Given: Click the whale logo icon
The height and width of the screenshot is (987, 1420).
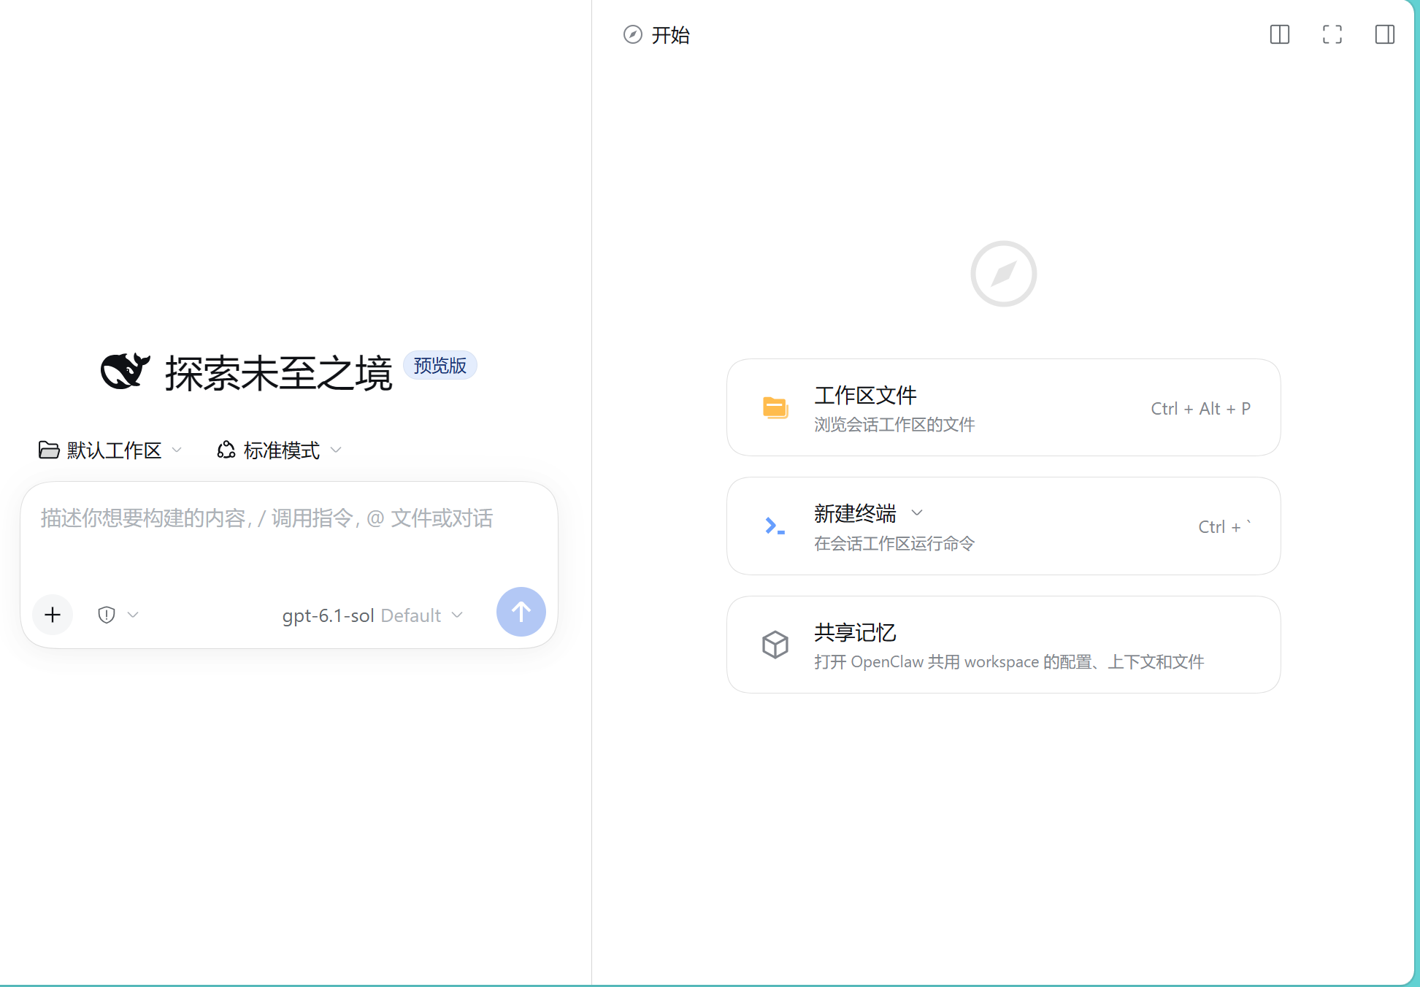Looking at the screenshot, I should [126, 371].
